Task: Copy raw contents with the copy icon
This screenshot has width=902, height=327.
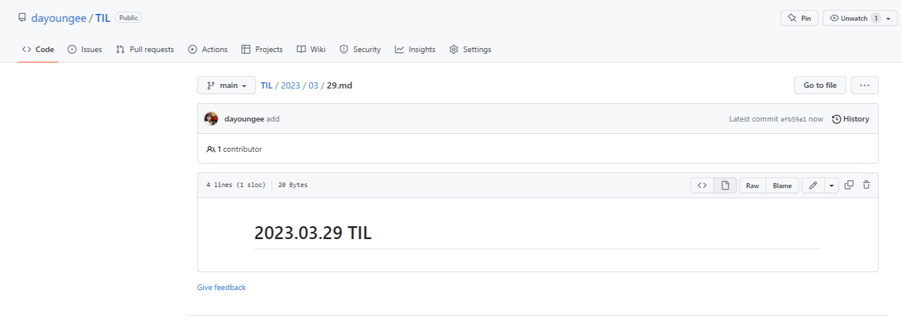Action: 849,185
